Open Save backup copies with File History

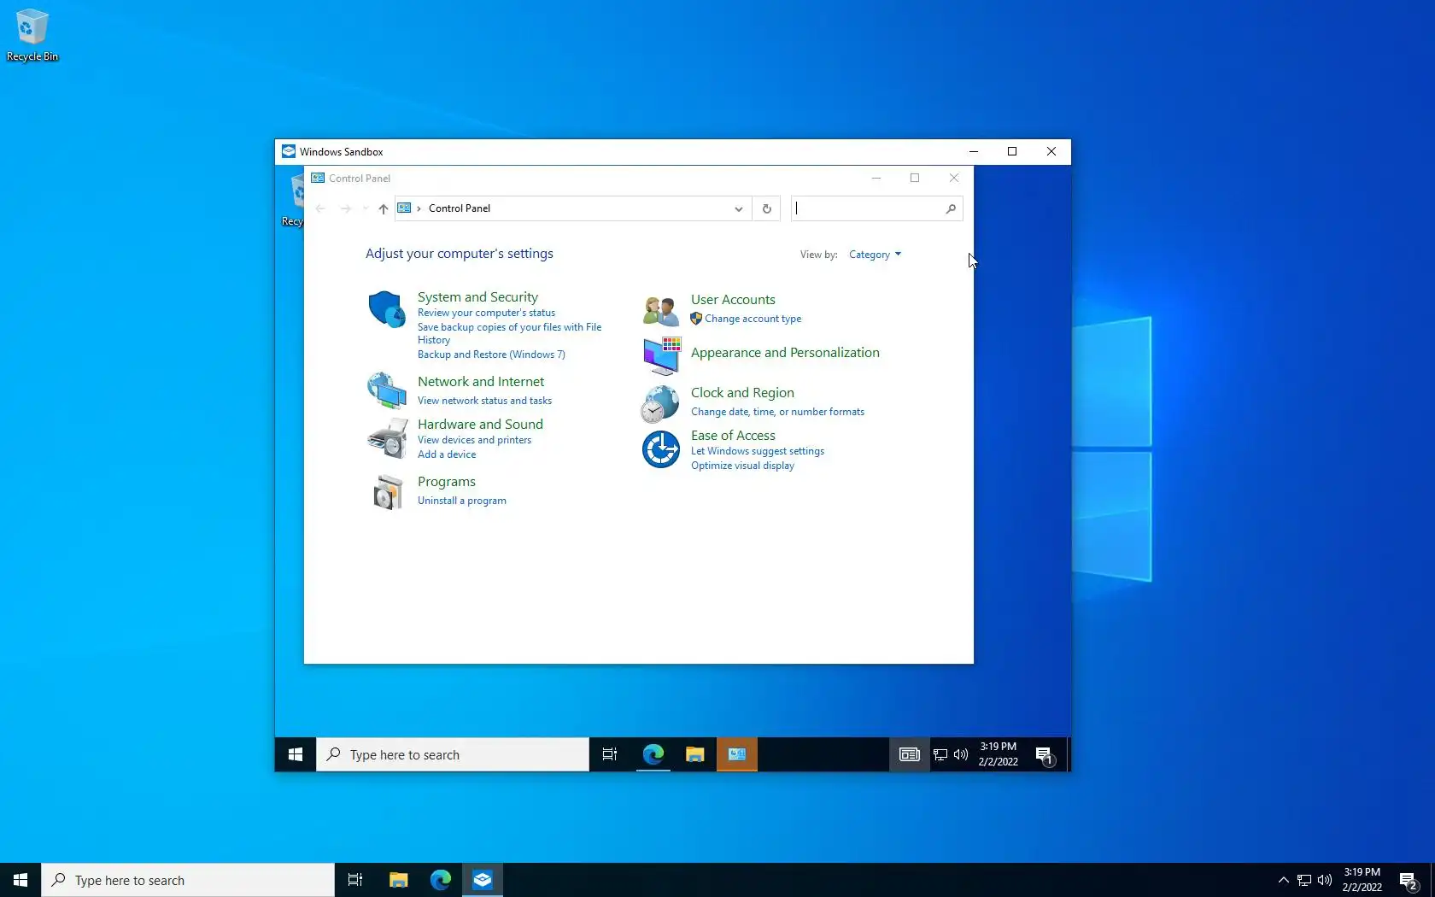(509, 333)
